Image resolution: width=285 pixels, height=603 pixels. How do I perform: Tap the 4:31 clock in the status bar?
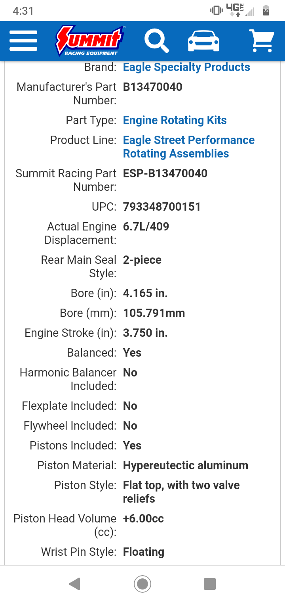23,11
